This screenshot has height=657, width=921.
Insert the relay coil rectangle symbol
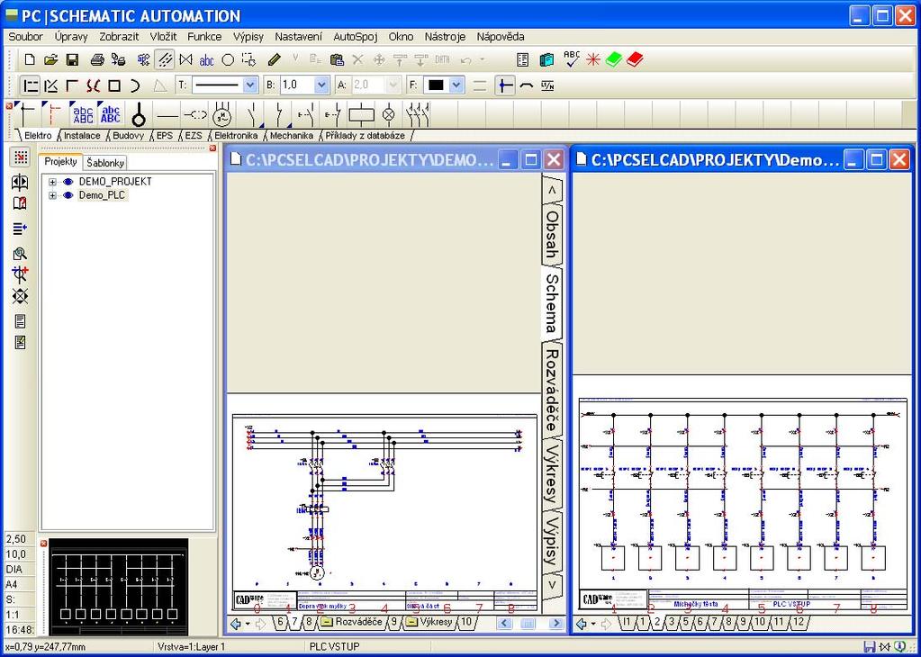(361, 115)
